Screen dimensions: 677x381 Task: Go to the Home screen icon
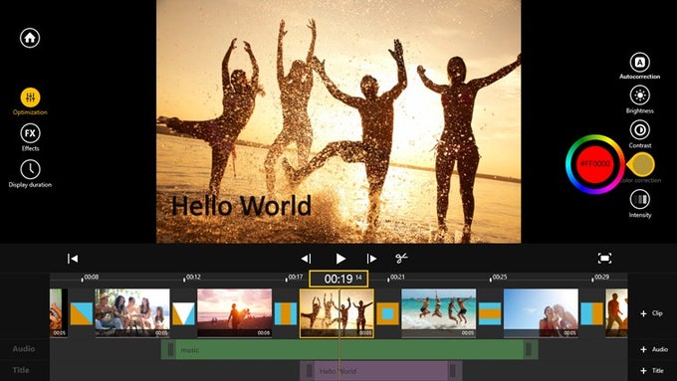click(x=30, y=38)
